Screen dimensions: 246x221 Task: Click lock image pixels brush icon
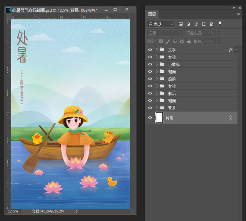point(168,41)
